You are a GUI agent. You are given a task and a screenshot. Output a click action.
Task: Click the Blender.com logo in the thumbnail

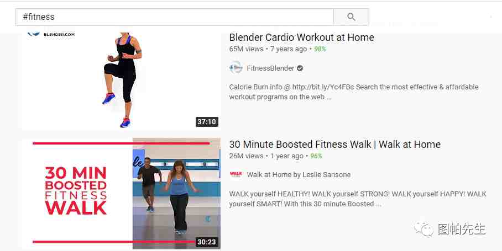coord(51,34)
